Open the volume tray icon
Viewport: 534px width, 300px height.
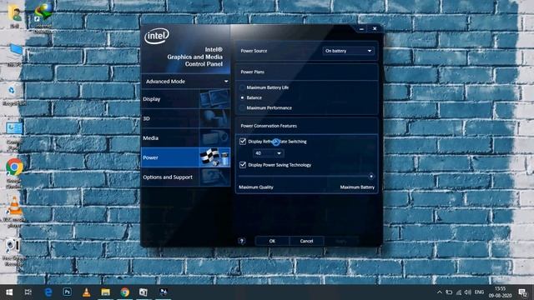pyautogui.click(x=468, y=292)
